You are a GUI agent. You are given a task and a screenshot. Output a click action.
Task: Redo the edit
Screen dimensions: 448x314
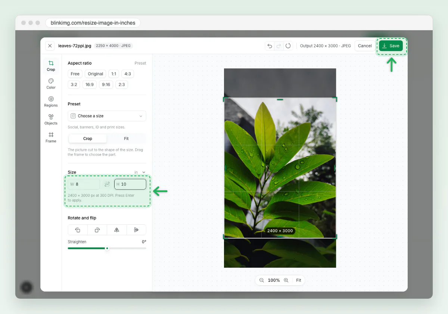pos(279,46)
